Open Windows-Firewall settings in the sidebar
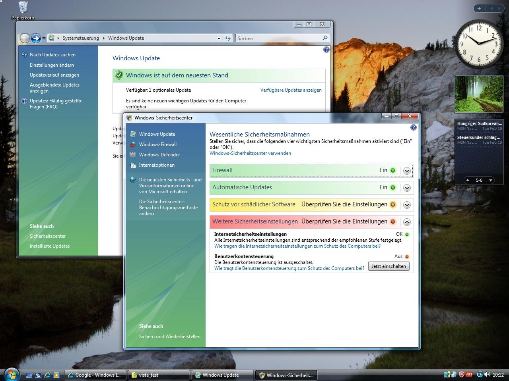This screenshot has height=381, width=509. point(157,144)
